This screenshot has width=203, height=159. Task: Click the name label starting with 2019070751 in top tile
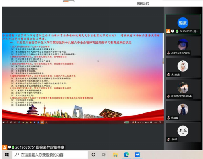pos(188,31)
